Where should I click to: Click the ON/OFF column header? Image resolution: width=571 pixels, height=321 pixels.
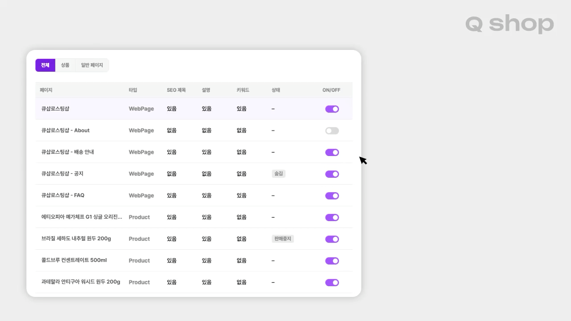click(331, 90)
